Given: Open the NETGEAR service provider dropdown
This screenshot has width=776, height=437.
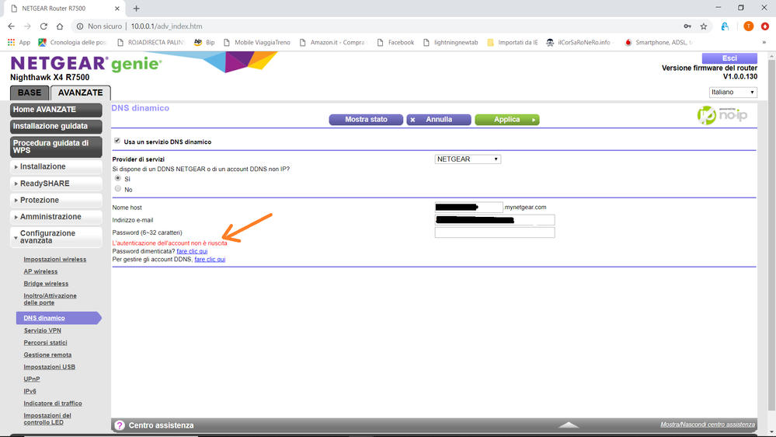Looking at the screenshot, I should [468, 159].
